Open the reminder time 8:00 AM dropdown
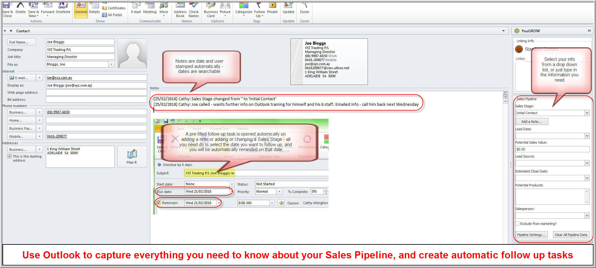Image resolution: width=596 pixels, height=268 pixels. click(272, 203)
